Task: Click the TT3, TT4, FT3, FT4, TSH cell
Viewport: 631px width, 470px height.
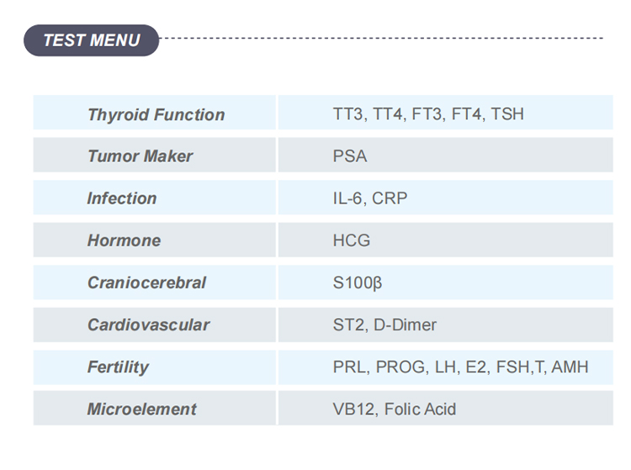Action: 445,112
